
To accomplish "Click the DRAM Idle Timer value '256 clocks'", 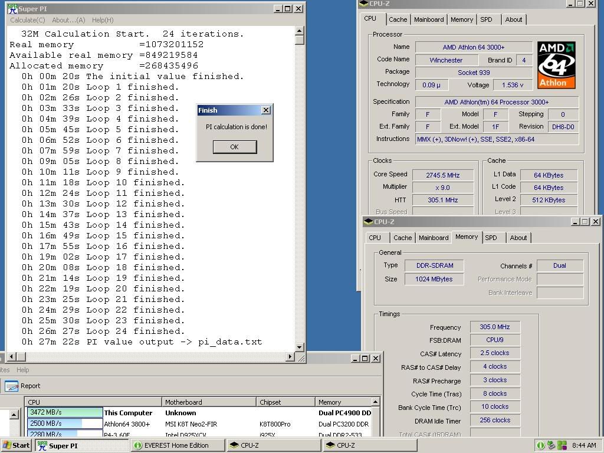I will (x=495, y=420).
